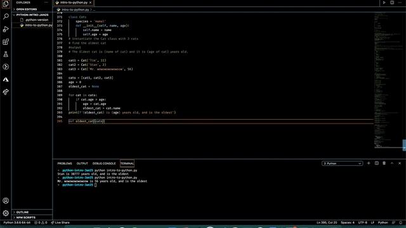This screenshot has width=406, height=228.
Task: Collapse the PYTHON-INTRO-JAN25 folder section
Action: [x=32, y=15]
